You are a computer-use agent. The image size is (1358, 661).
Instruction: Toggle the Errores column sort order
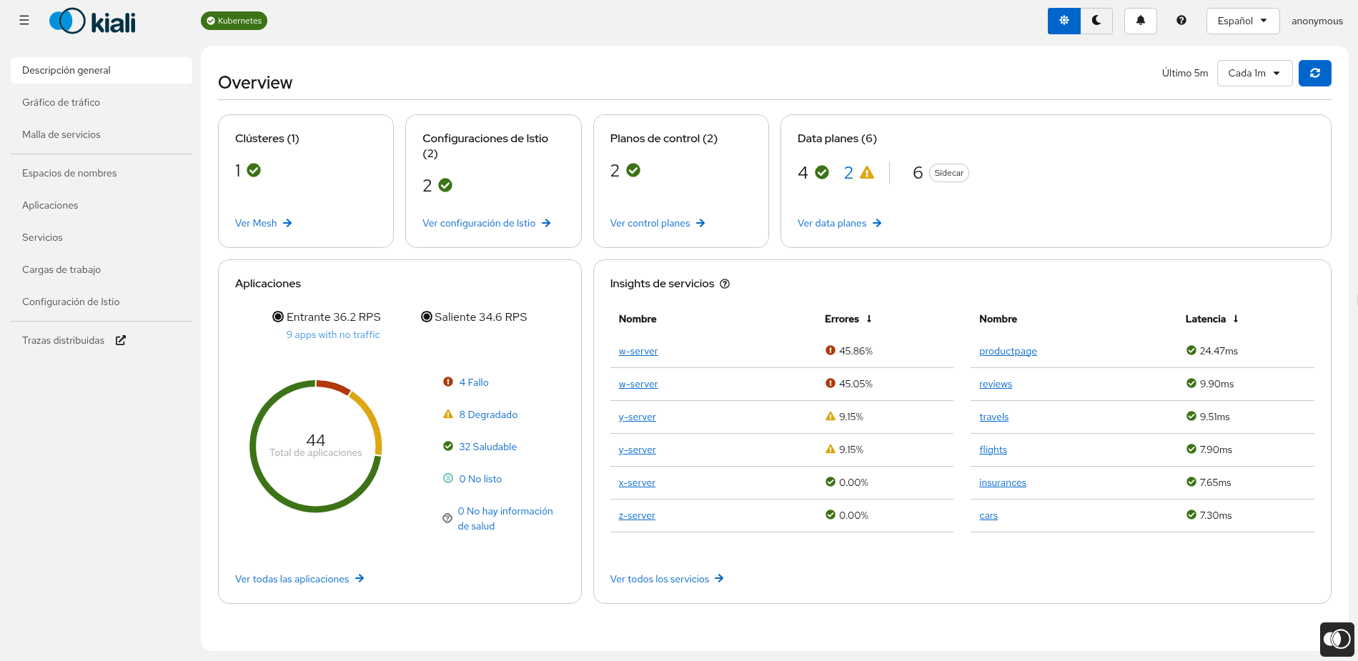coord(870,319)
